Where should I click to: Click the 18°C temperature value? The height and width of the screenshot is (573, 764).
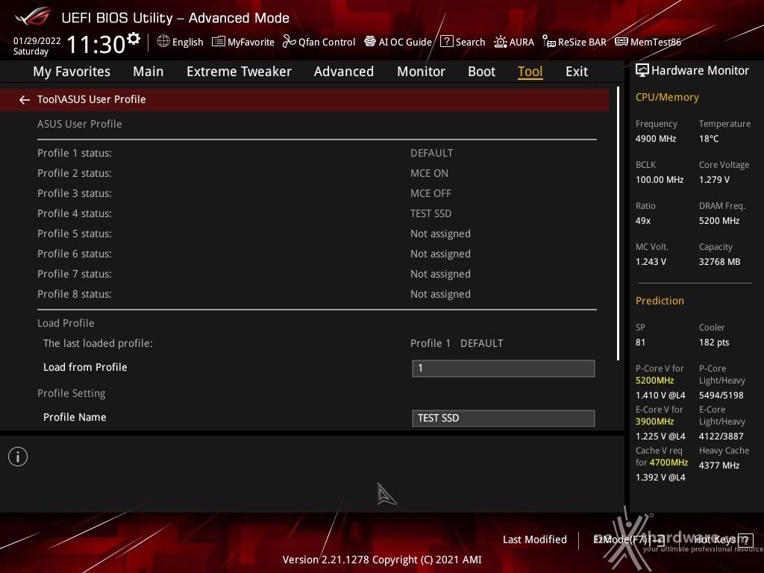[x=709, y=139]
